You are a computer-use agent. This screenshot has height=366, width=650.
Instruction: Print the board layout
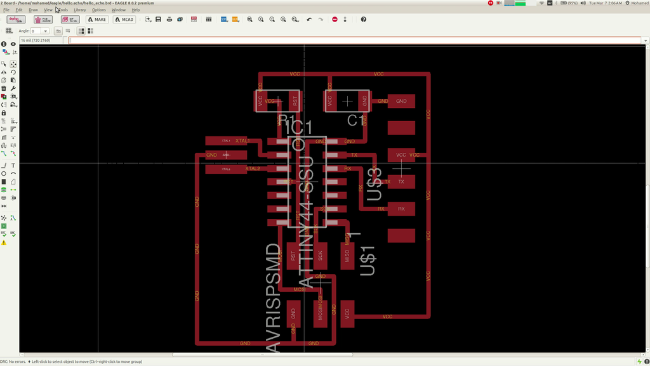click(x=169, y=20)
